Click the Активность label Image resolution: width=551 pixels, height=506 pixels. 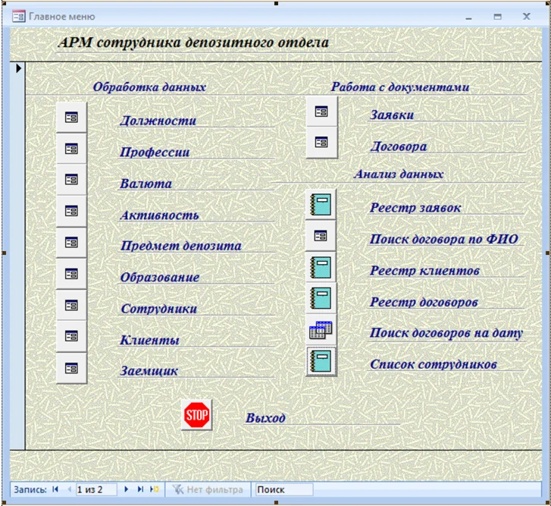[159, 215]
